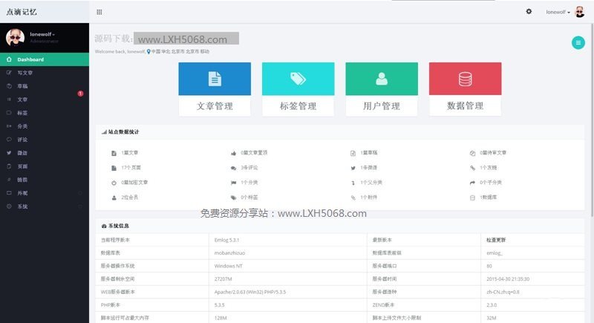
Task: Click 系统信息 panel heading
Action: [x=115, y=226]
